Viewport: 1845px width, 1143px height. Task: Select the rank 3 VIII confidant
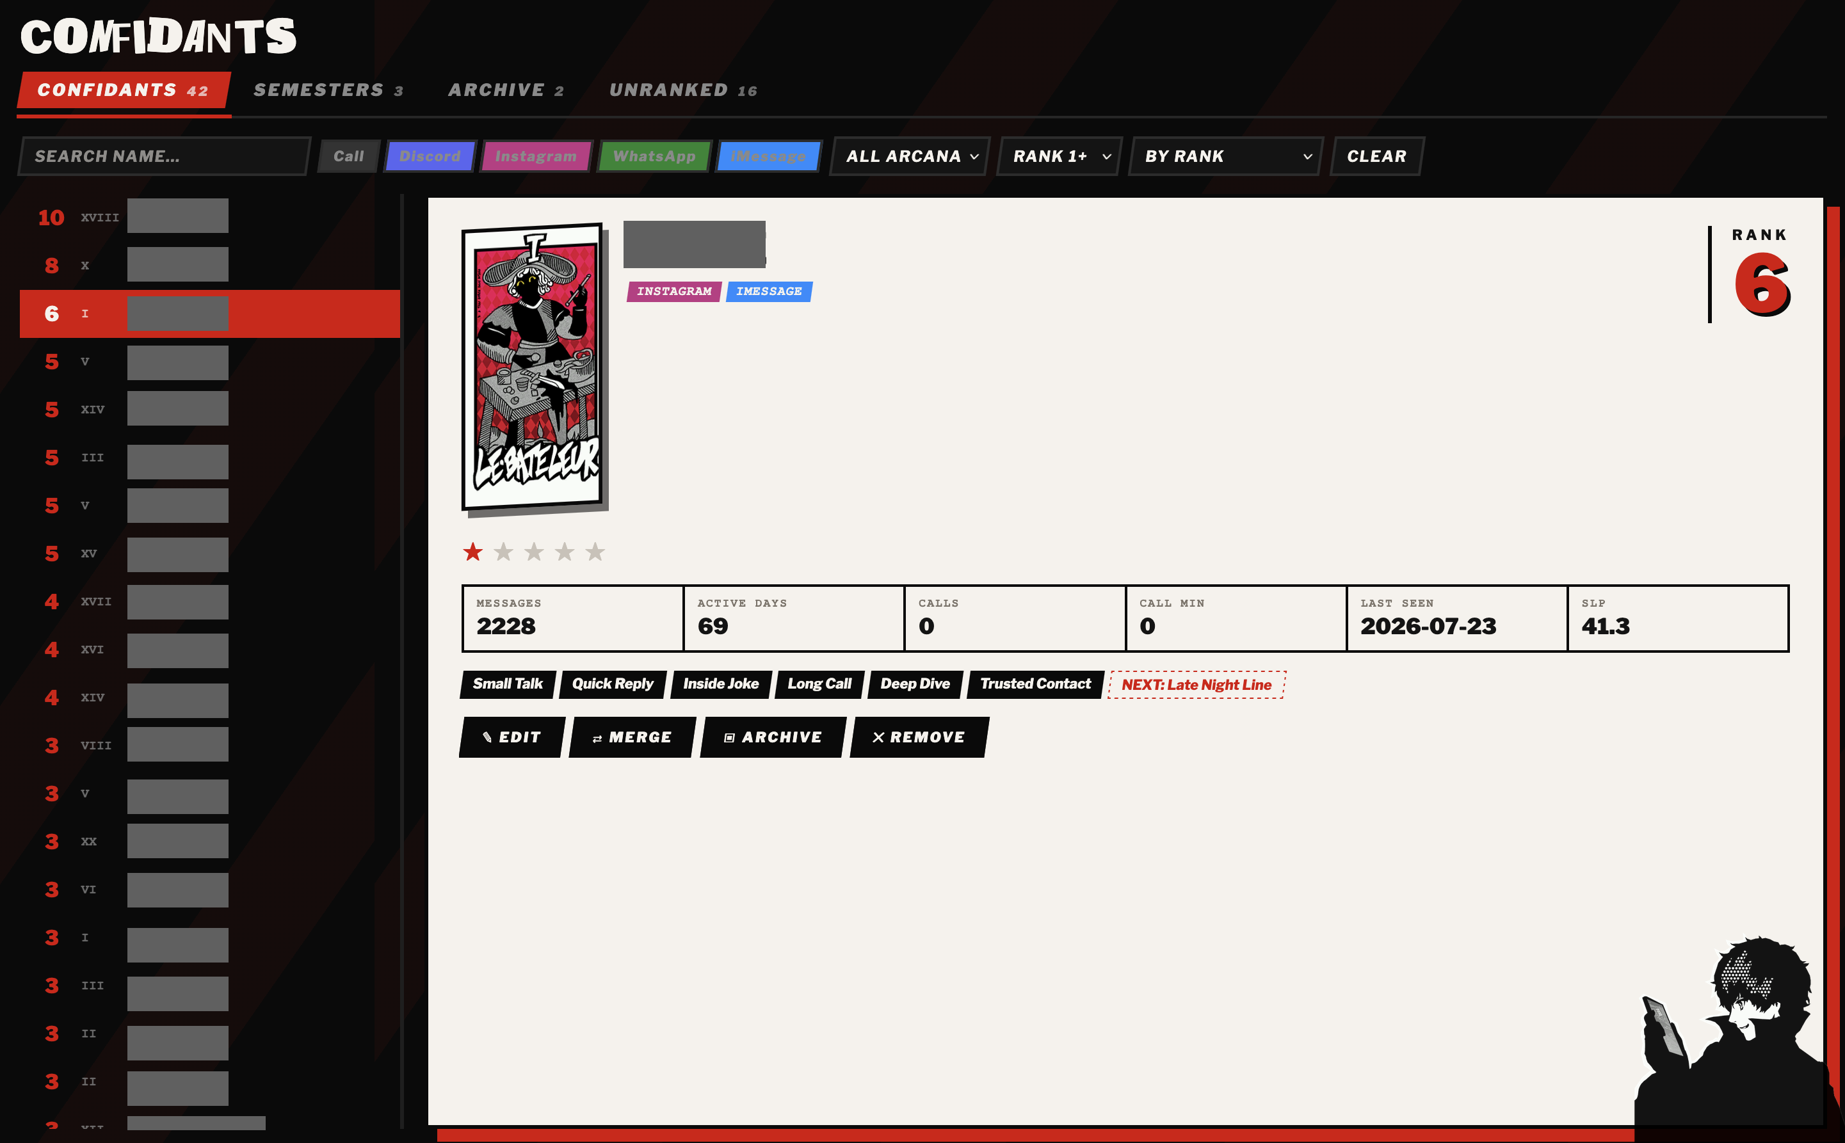(x=209, y=746)
